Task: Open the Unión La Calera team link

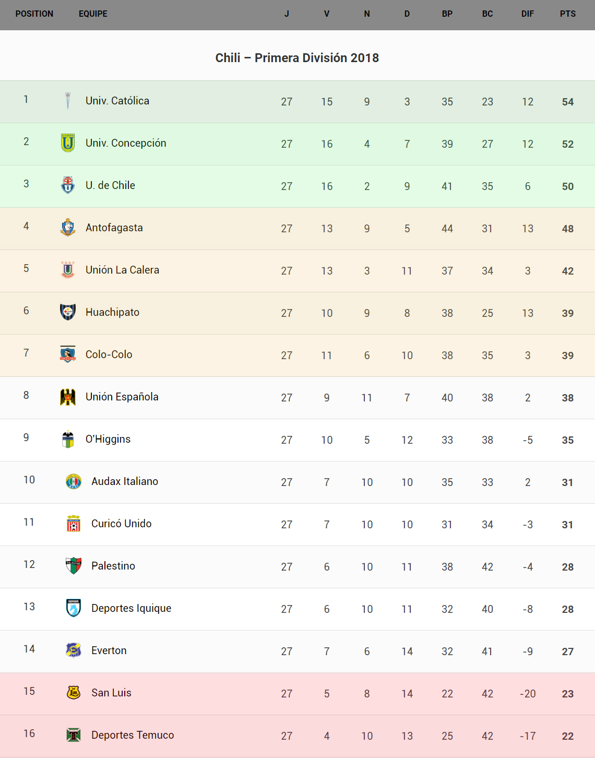Action: 122,270
